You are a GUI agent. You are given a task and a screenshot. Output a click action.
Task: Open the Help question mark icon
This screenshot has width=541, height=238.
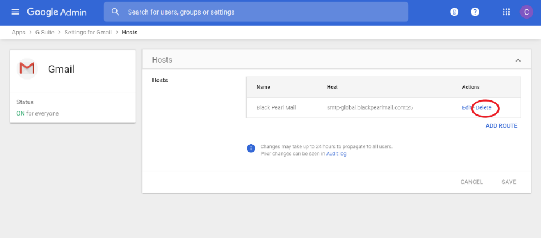pos(475,12)
